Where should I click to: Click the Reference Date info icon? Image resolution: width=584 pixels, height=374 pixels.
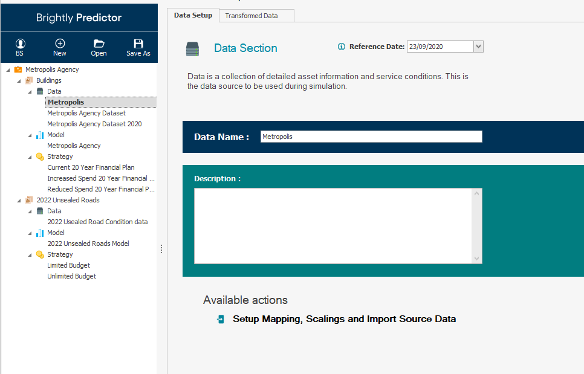pos(342,47)
